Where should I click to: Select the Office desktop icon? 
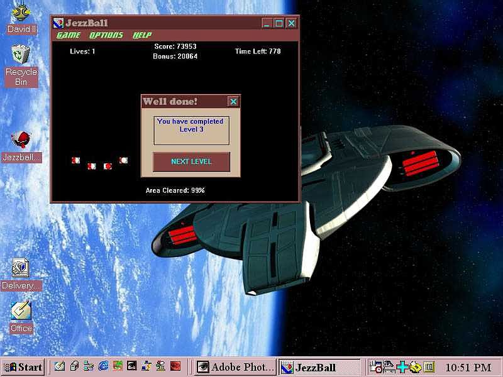(21, 317)
